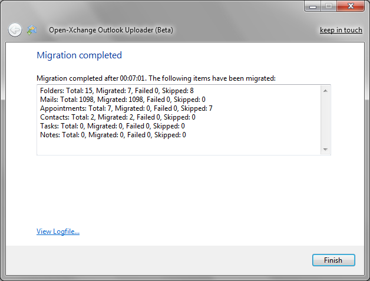
Task: Select the Tasks summary line
Action: click(113, 126)
